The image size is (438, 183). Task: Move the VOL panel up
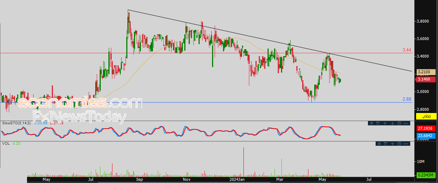tap(392, 144)
